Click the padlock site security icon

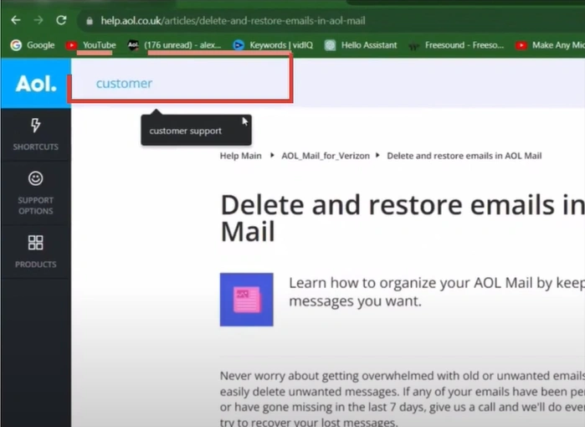(90, 21)
